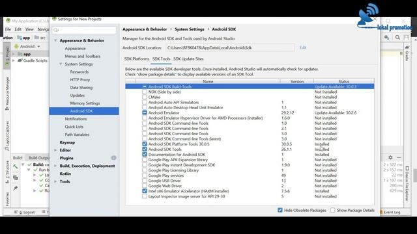Screen dimensions: 417x234
Task: Toggle NDK (Side by side) checkbox
Action: pos(145,92)
